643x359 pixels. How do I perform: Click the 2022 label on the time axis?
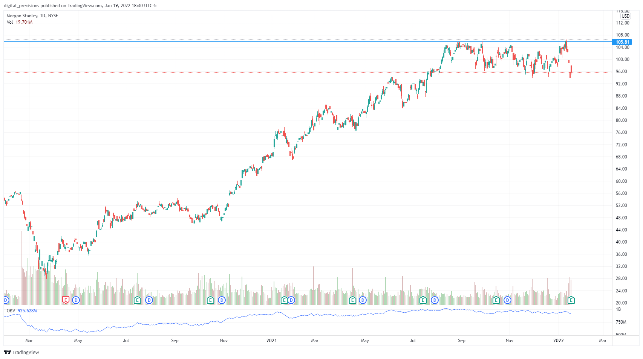[x=558, y=341]
